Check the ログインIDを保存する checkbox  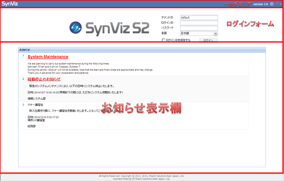coord(163,40)
